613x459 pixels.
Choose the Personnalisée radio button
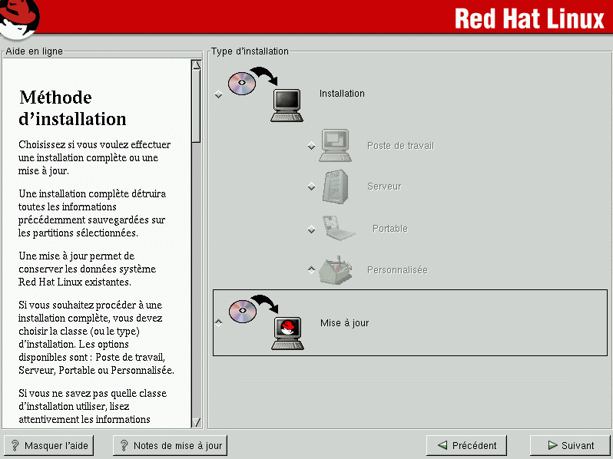tap(311, 269)
